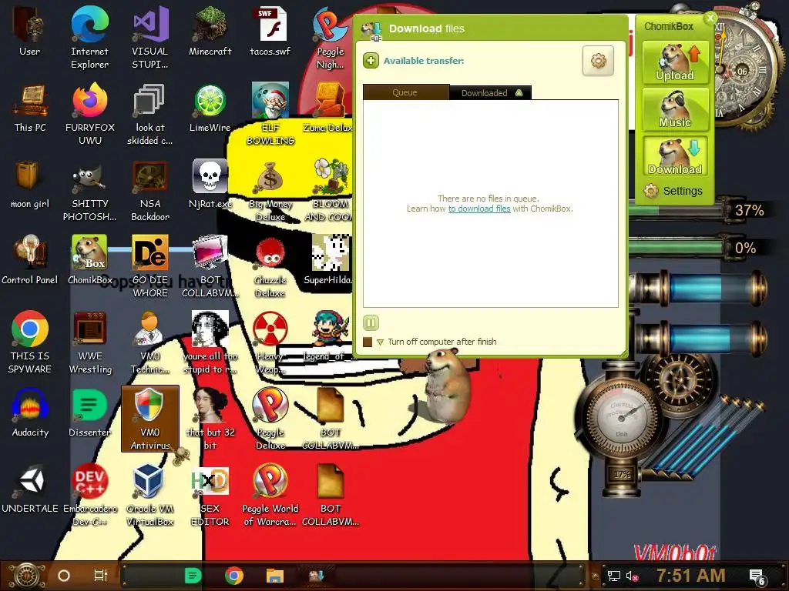Select the VMO Antivirus shield icon
789x591 pixels.
pyautogui.click(x=150, y=419)
